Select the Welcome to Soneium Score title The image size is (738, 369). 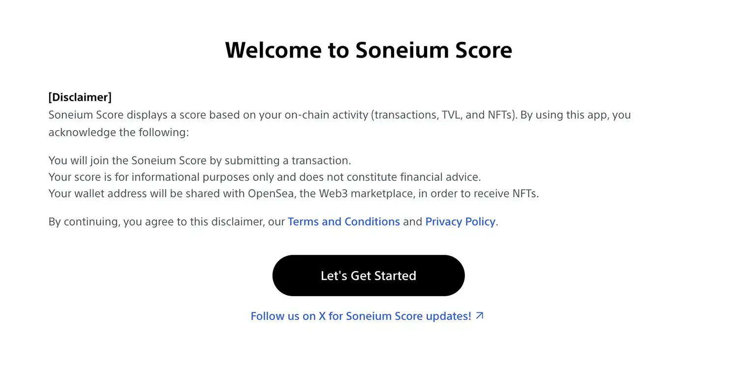369,50
